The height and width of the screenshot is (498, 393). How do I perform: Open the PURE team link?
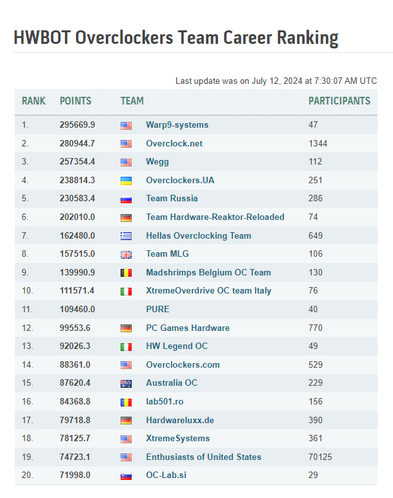click(x=157, y=310)
